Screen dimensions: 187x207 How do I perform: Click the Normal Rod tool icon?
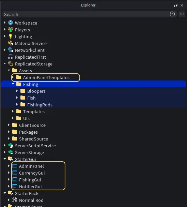coord(15,200)
